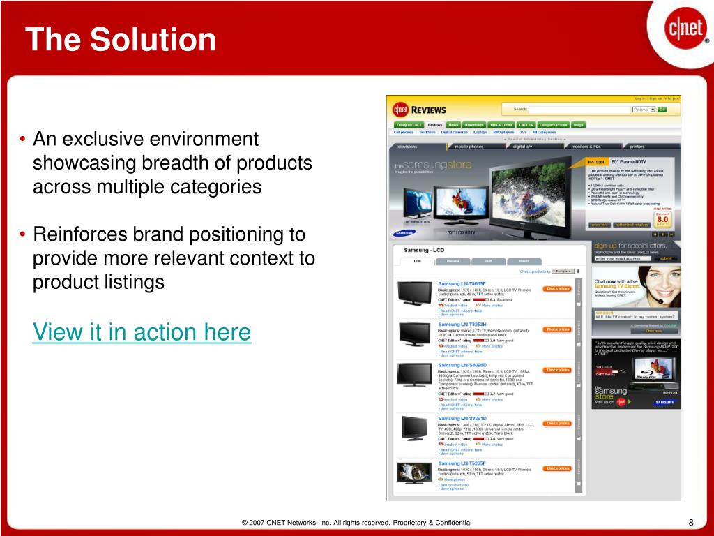This screenshot has width=714, height=536.
Task: Select the mobile phones store tab
Action: point(477,147)
